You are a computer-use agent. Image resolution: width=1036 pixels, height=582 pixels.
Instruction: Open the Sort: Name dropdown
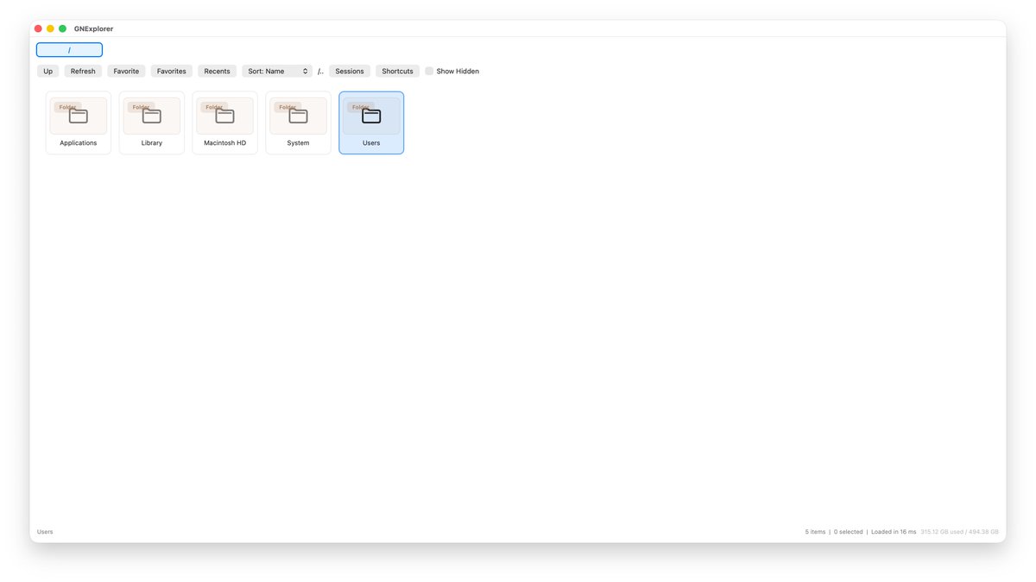click(x=277, y=71)
